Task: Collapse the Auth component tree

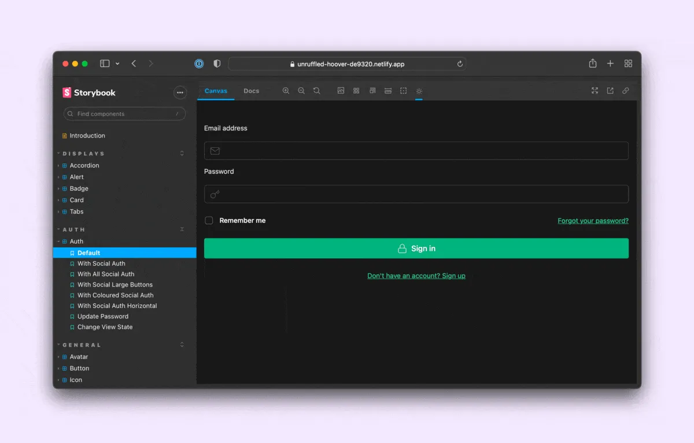Action: [x=76, y=241]
